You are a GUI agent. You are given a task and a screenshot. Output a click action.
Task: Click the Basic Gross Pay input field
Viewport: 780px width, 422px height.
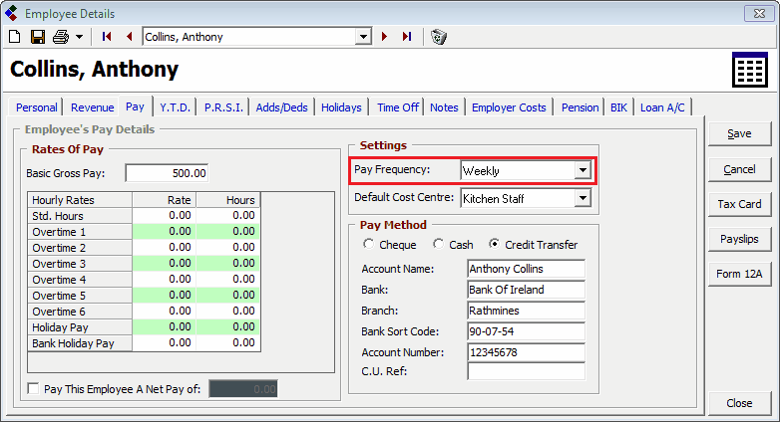point(167,173)
